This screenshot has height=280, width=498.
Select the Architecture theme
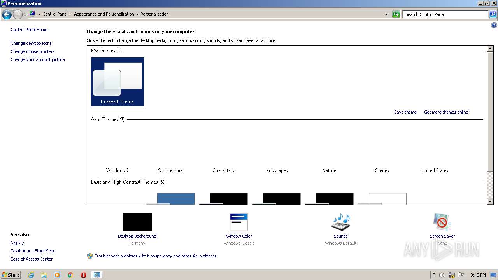(x=170, y=150)
